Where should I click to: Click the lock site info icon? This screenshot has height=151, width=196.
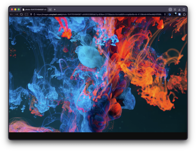click(x=34, y=14)
